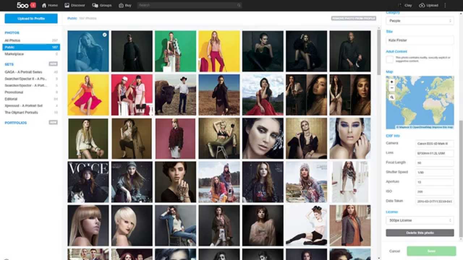This screenshot has height=260, width=463.
Task: Click Cancel in the edit panel
Action: [x=394, y=251]
